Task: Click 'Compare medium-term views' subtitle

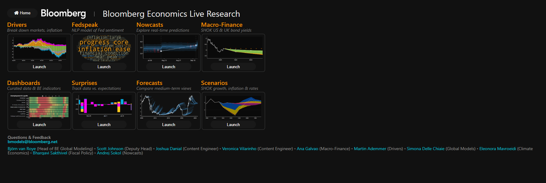Action: click(x=164, y=88)
